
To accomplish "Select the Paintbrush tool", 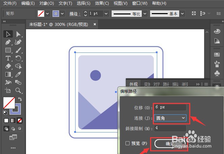I will [18, 50].
